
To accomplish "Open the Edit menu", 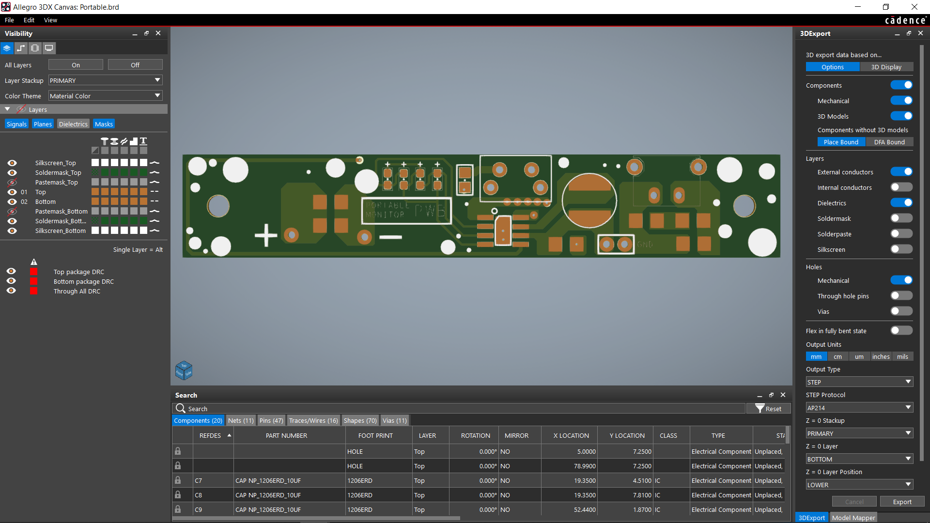I will pos(29,20).
